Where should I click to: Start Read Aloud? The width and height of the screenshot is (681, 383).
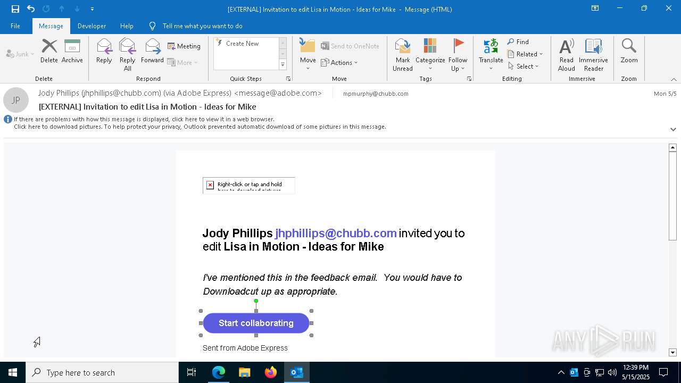pyautogui.click(x=566, y=55)
